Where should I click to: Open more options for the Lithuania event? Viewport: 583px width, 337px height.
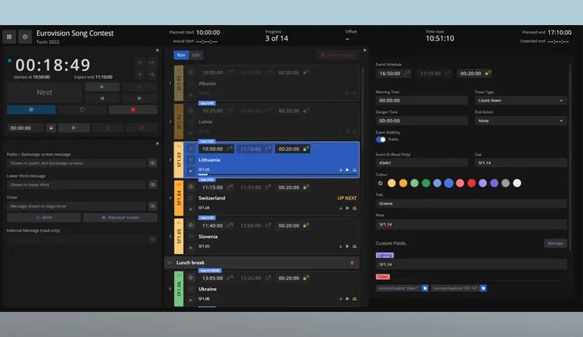pyautogui.click(x=354, y=170)
